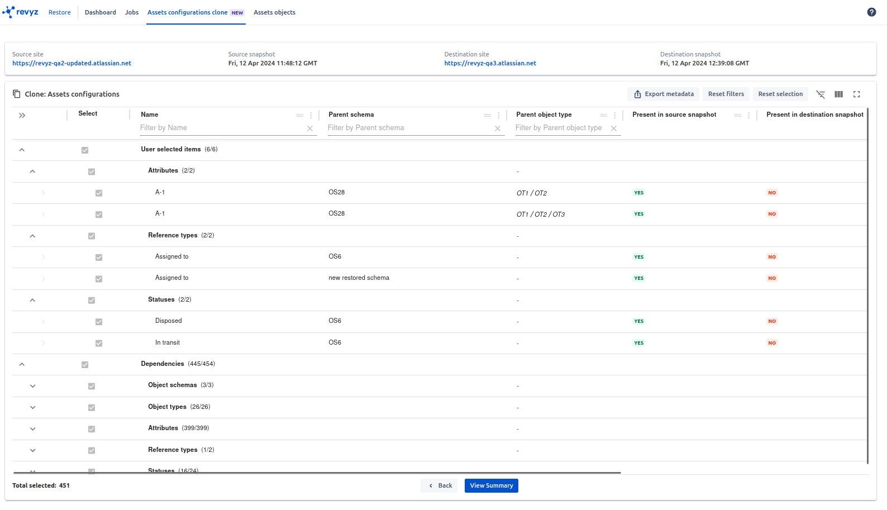This screenshot has width=887, height=510.
Task: Clear the Filter by Name field
Action: pos(310,128)
